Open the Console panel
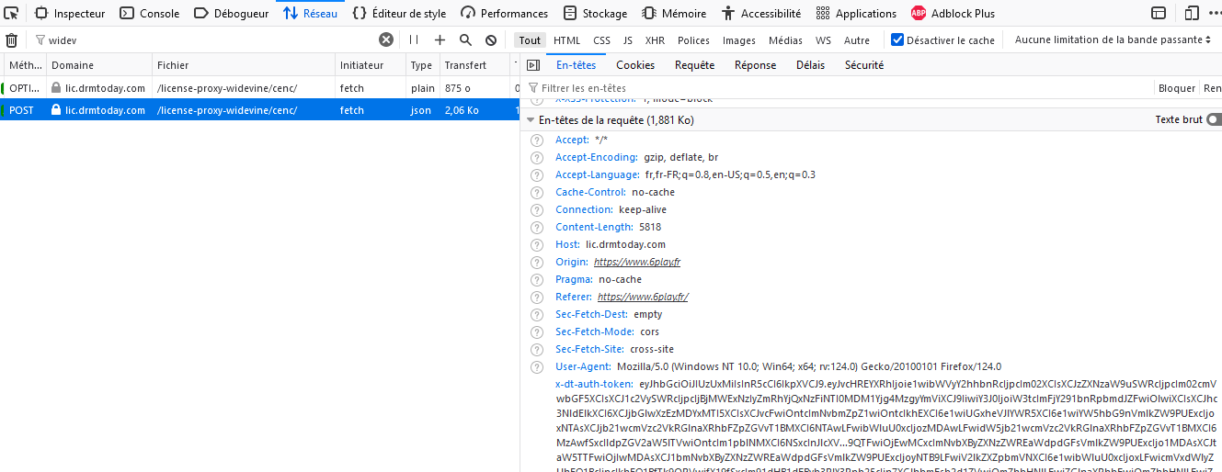The height and width of the screenshot is (472, 1222). (x=150, y=14)
